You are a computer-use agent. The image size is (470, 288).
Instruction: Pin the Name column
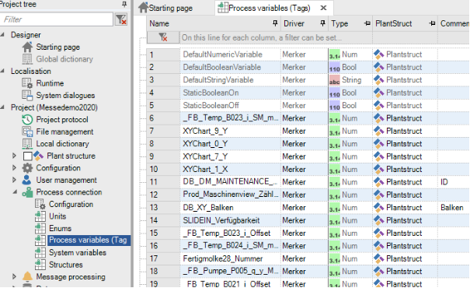coord(275,23)
